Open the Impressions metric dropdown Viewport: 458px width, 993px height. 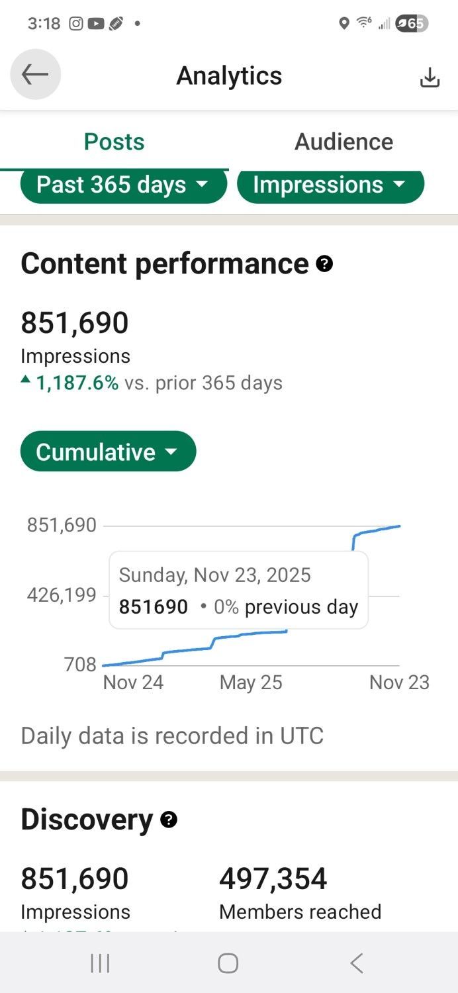click(330, 185)
